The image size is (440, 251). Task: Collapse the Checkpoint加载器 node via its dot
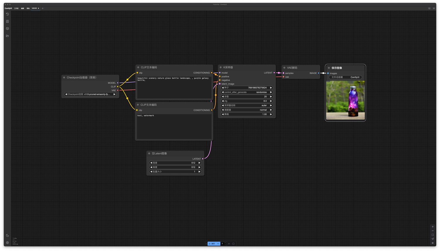coord(64,78)
